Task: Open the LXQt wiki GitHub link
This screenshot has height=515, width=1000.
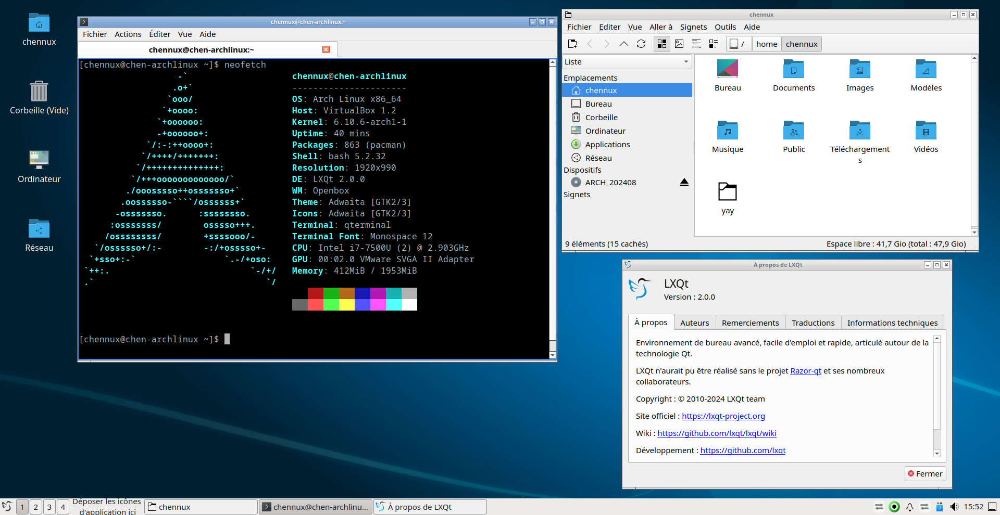Action: coord(717,433)
